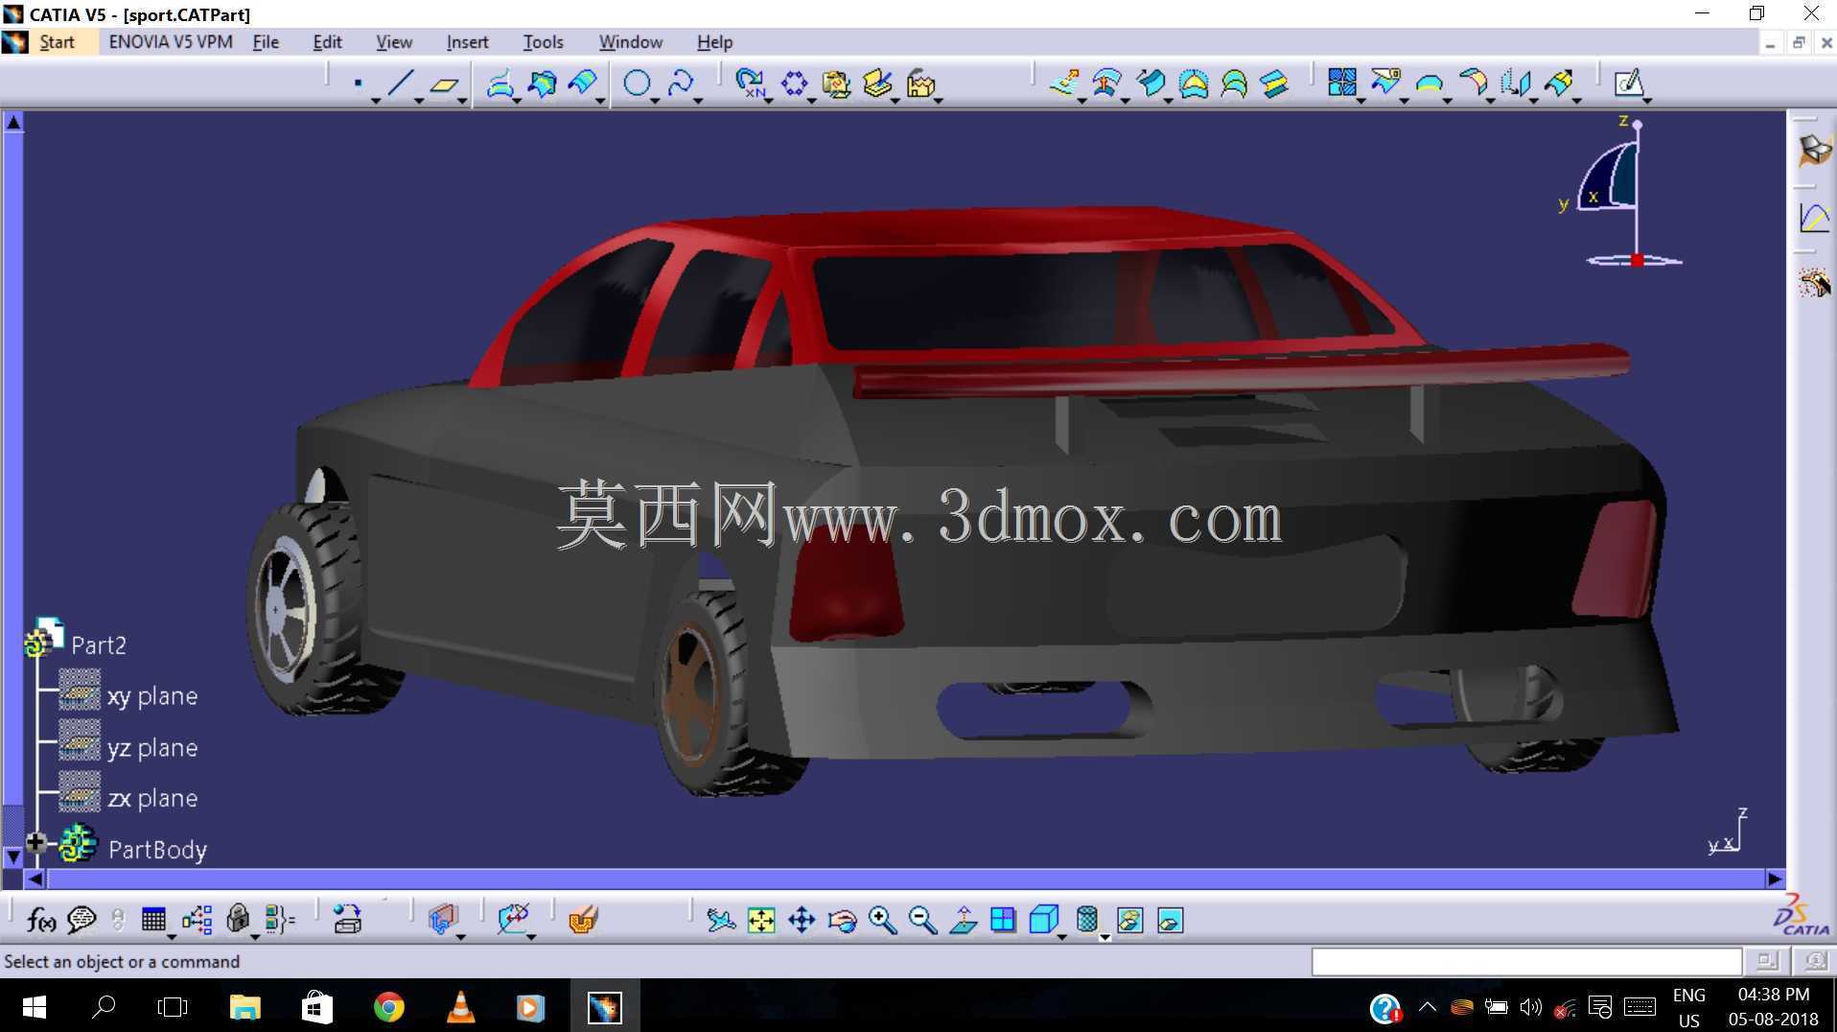The width and height of the screenshot is (1837, 1032).
Task: Click the VLC taskbar icon
Action: pyautogui.click(x=461, y=1007)
